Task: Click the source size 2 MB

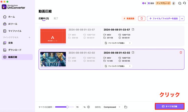Action: click(x=74, y=61)
